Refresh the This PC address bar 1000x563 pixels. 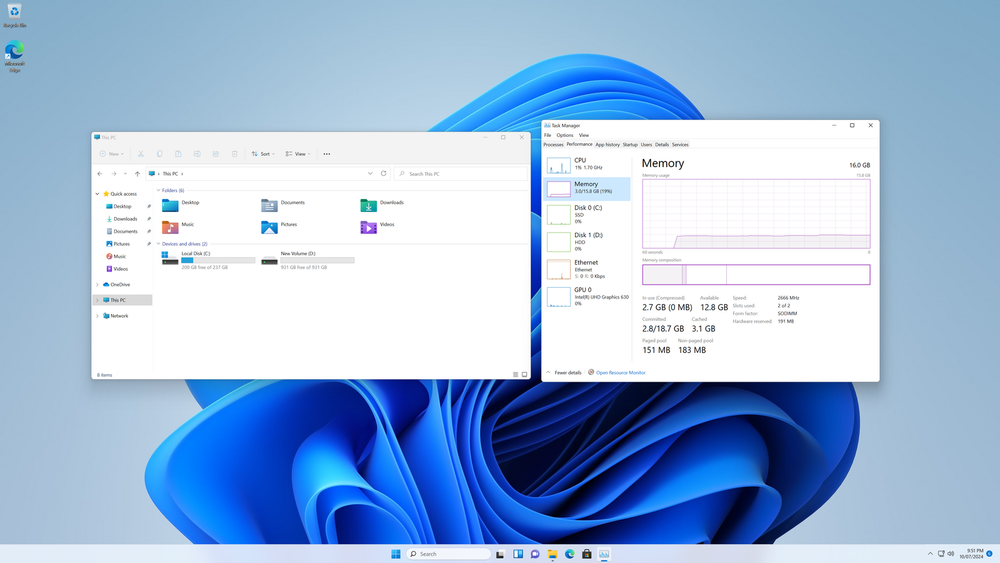(x=384, y=173)
